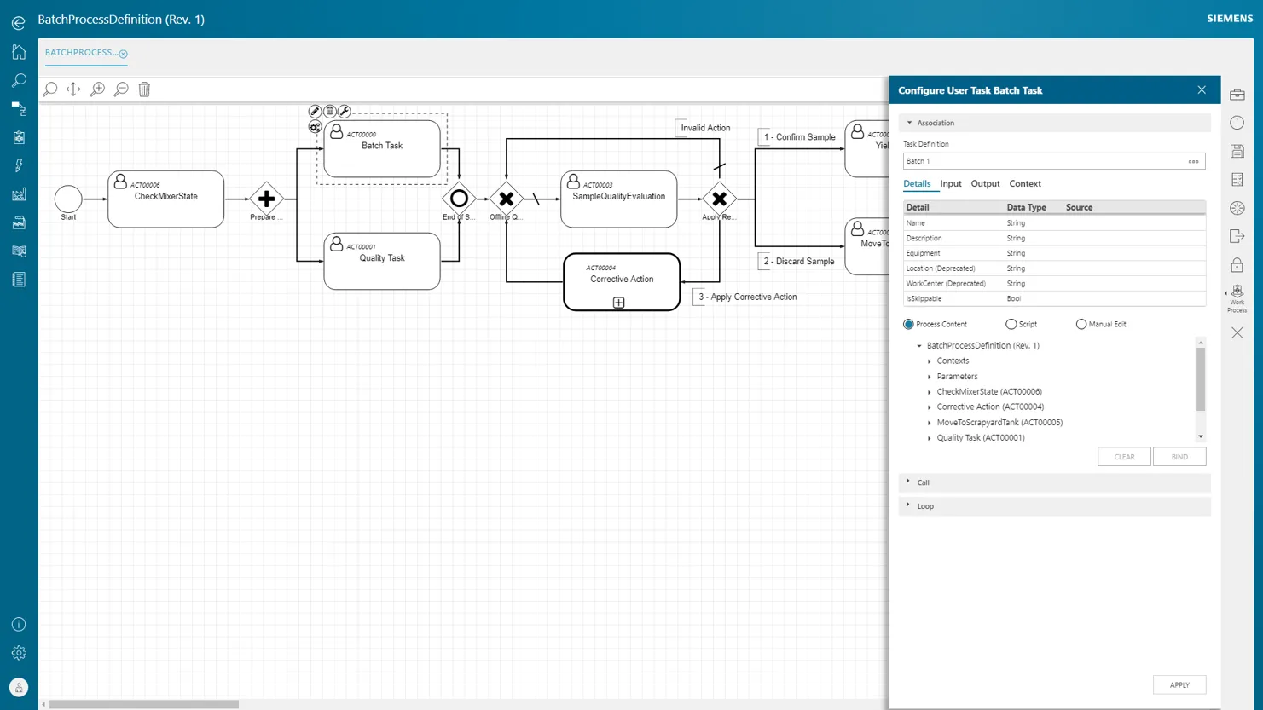Click the zoom in magnifier above the canvas
This screenshot has width=1263, height=710.
[97, 89]
